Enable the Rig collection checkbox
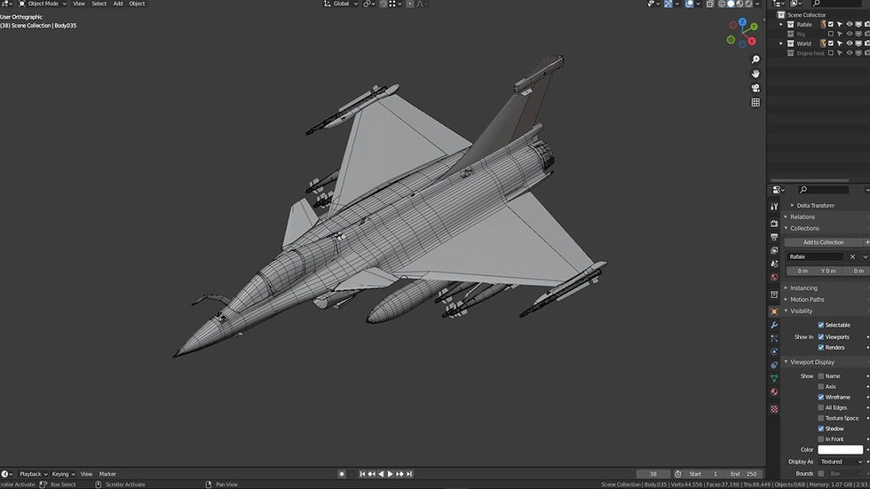This screenshot has width=870, height=489. 831,34
